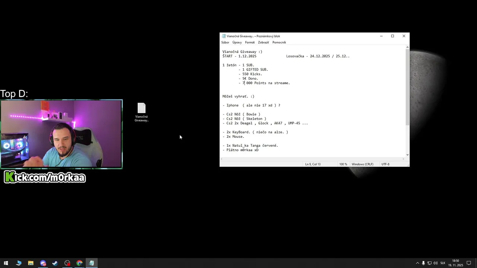Click Notepad vertical scrollbar up arrow
This screenshot has height=268, width=477.
pos(407,47)
